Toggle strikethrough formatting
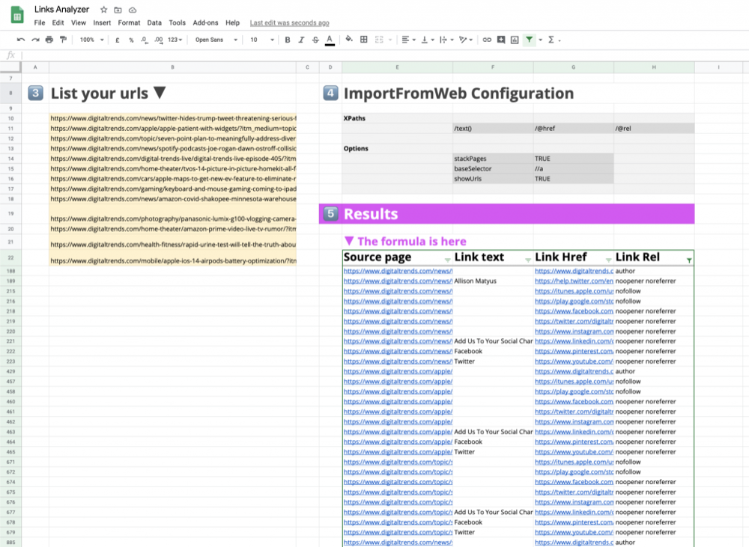 [315, 40]
